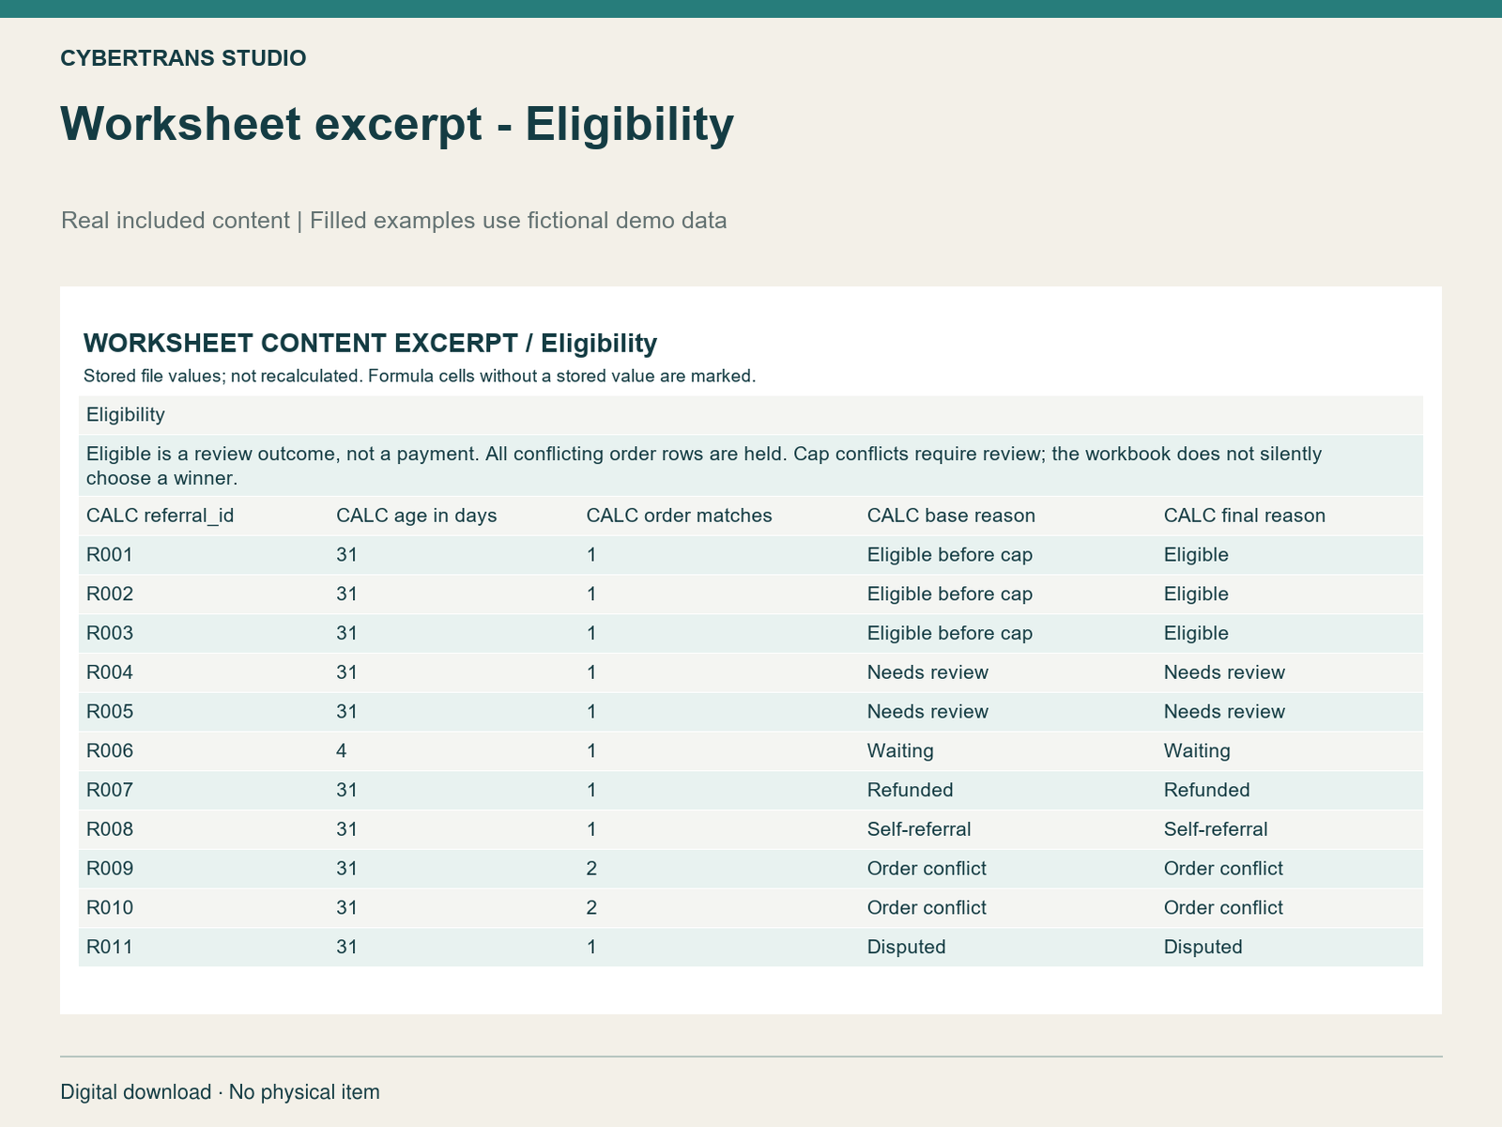The width and height of the screenshot is (1502, 1127).
Task: Select the R005 referral id cell
Action: click(x=110, y=712)
